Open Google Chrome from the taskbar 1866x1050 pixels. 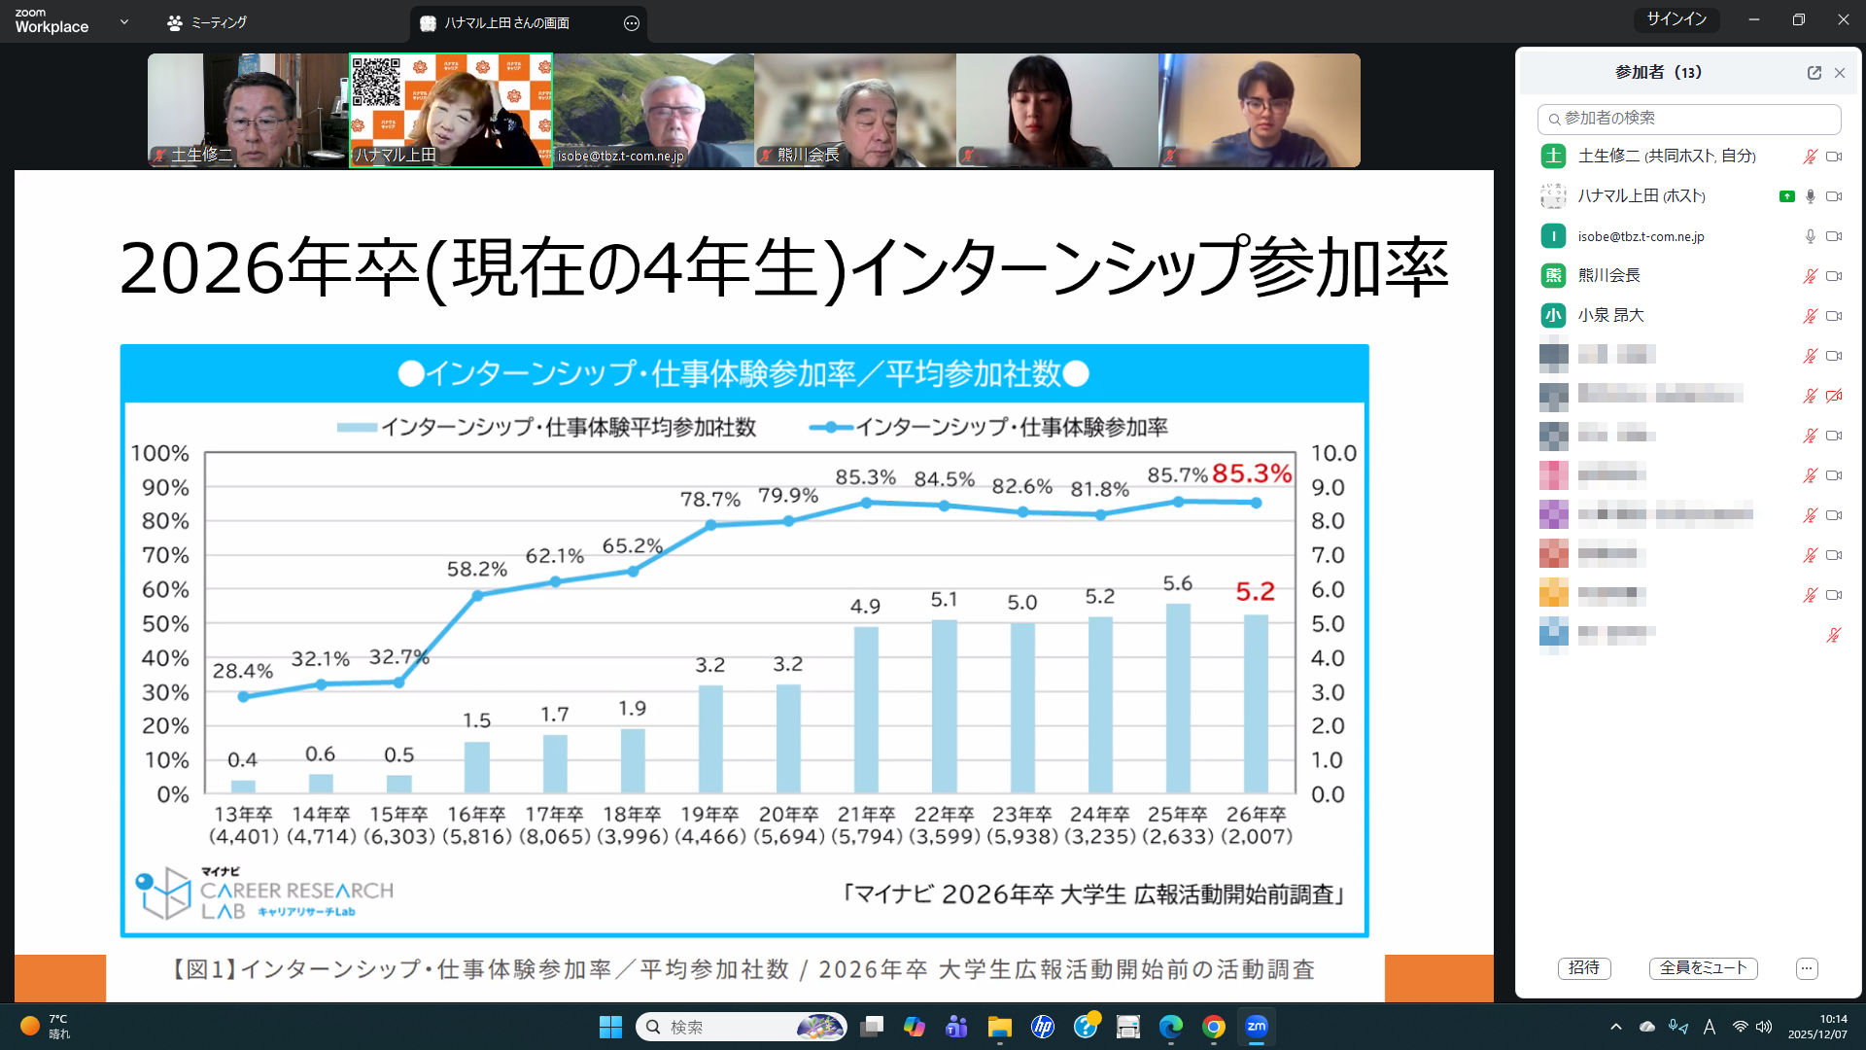(x=1213, y=1027)
